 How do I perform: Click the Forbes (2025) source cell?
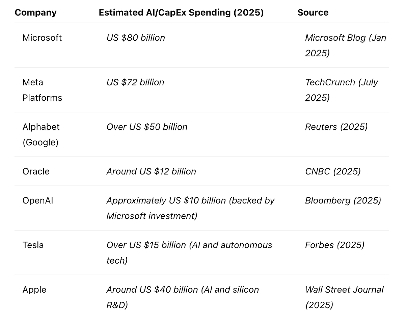[x=334, y=245]
